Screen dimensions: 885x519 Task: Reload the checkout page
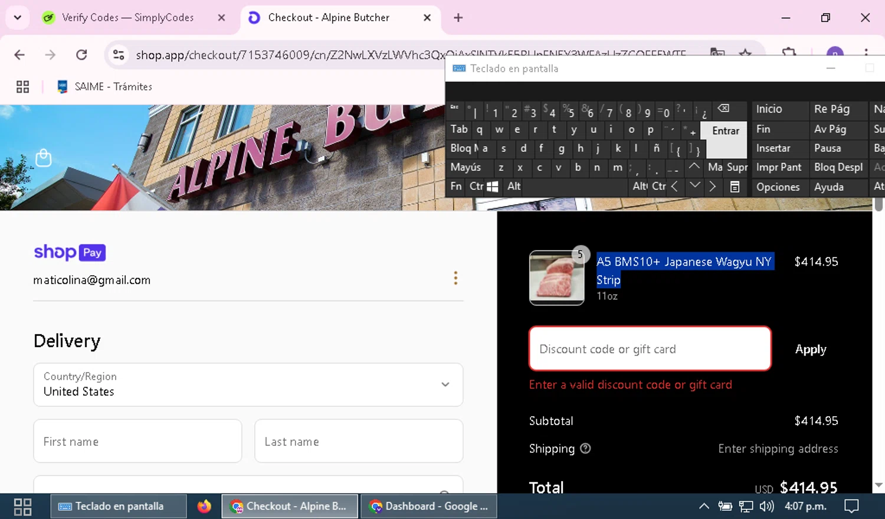click(x=81, y=55)
